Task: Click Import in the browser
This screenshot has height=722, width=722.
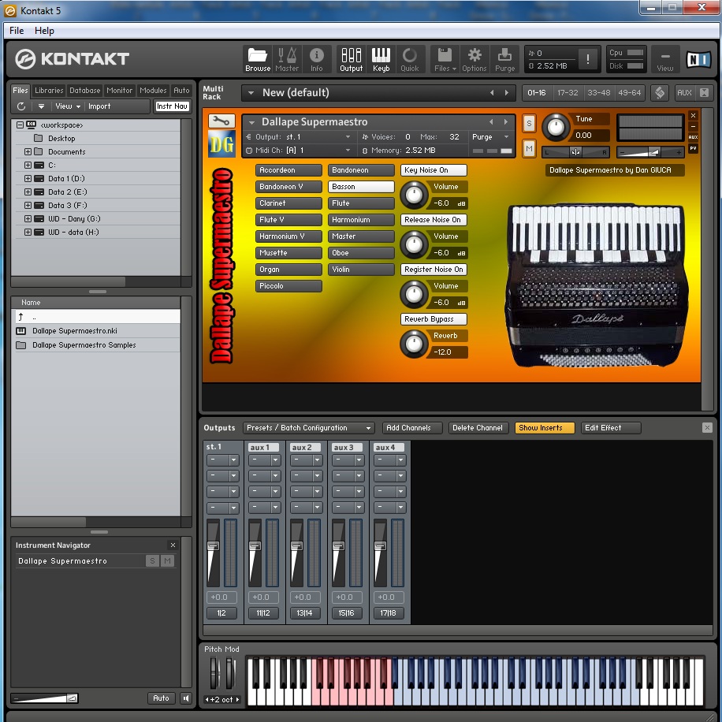Action: [99, 106]
